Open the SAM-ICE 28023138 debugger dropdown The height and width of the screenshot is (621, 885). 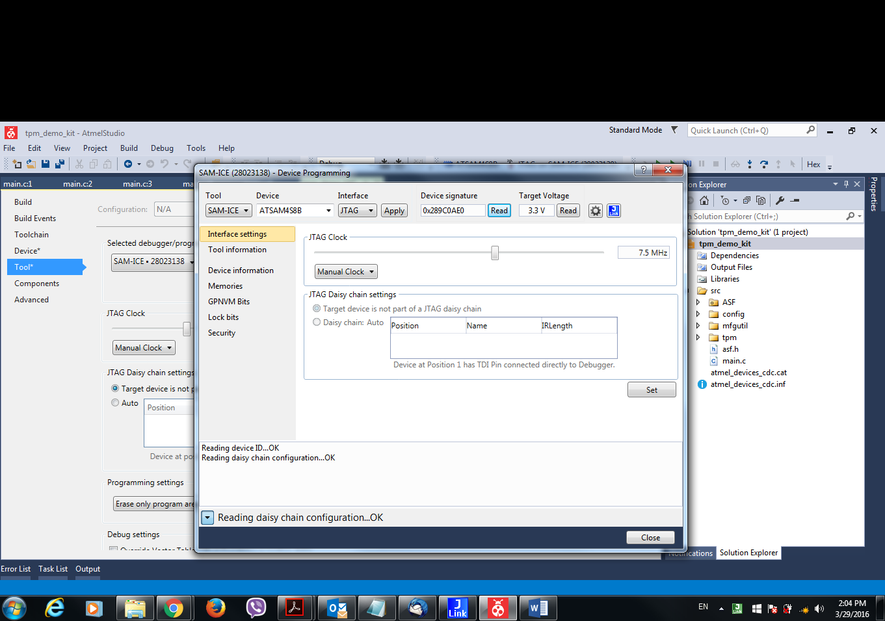(x=153, y=261)
